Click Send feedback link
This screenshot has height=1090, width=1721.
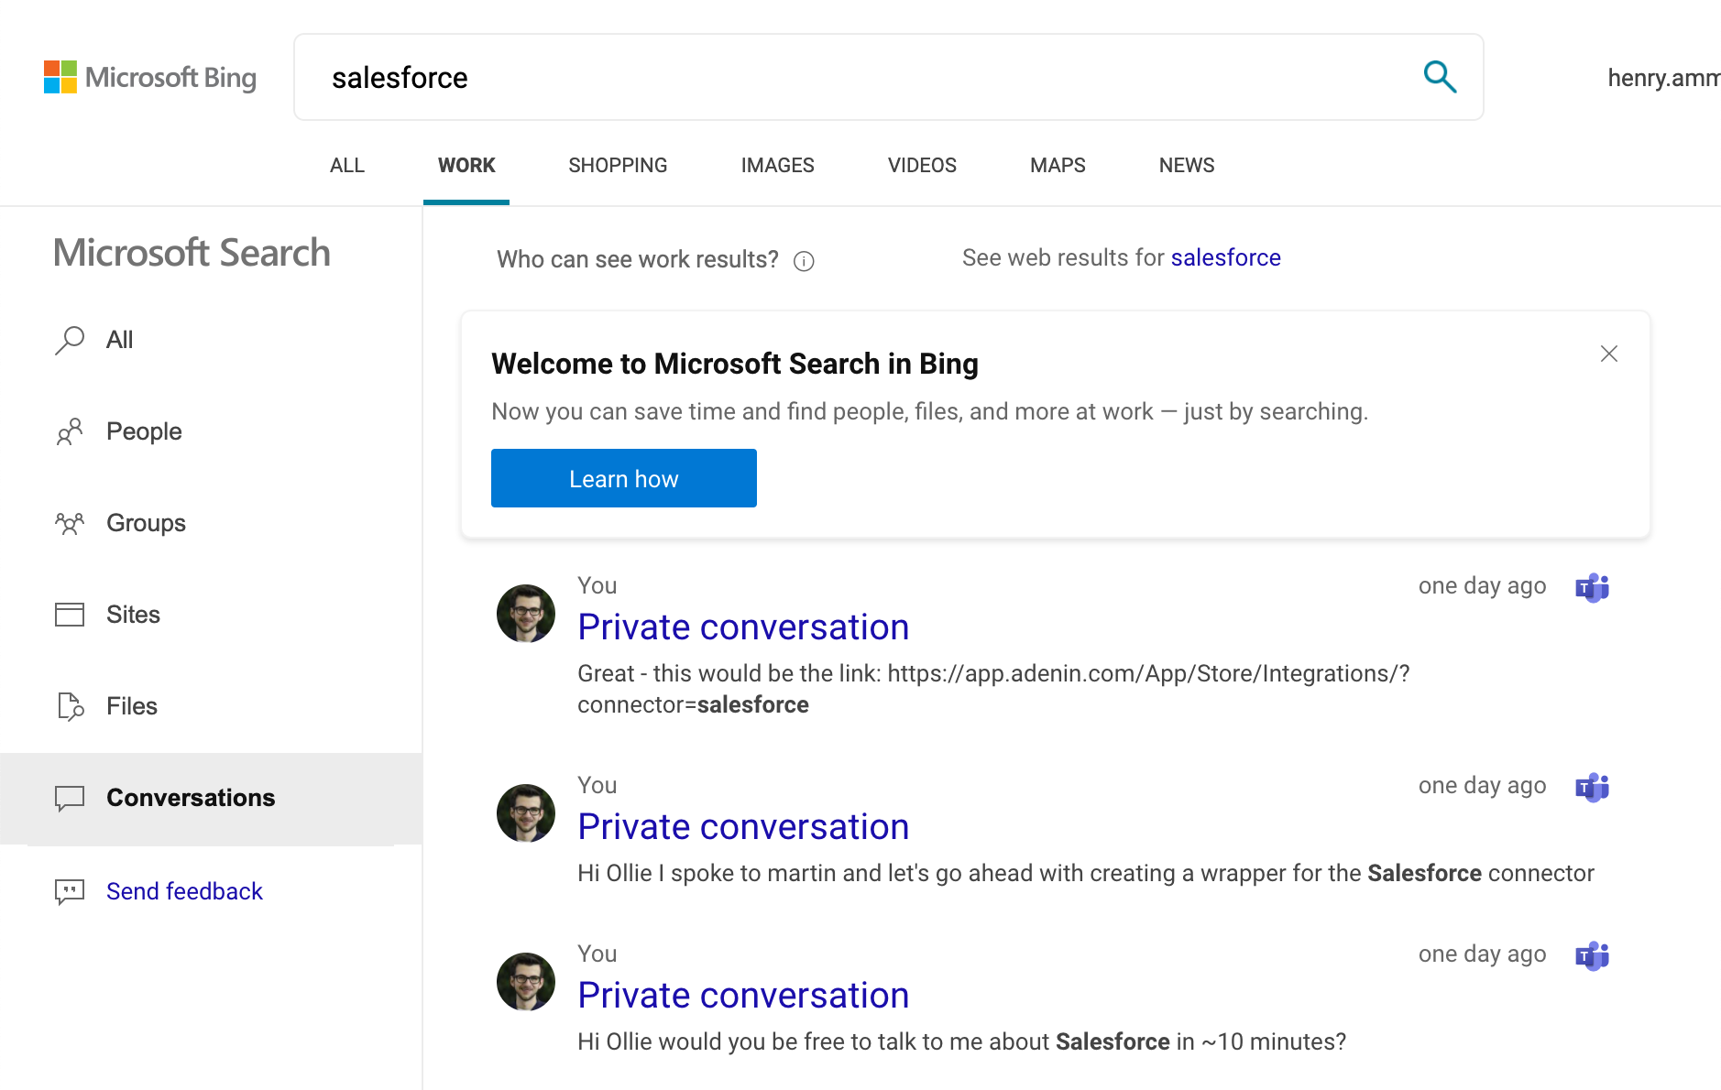pyautogui.click(x=184, y=891)
